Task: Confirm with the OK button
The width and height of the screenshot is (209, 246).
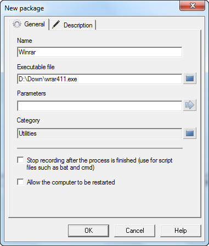Action: tap(88, 231)
